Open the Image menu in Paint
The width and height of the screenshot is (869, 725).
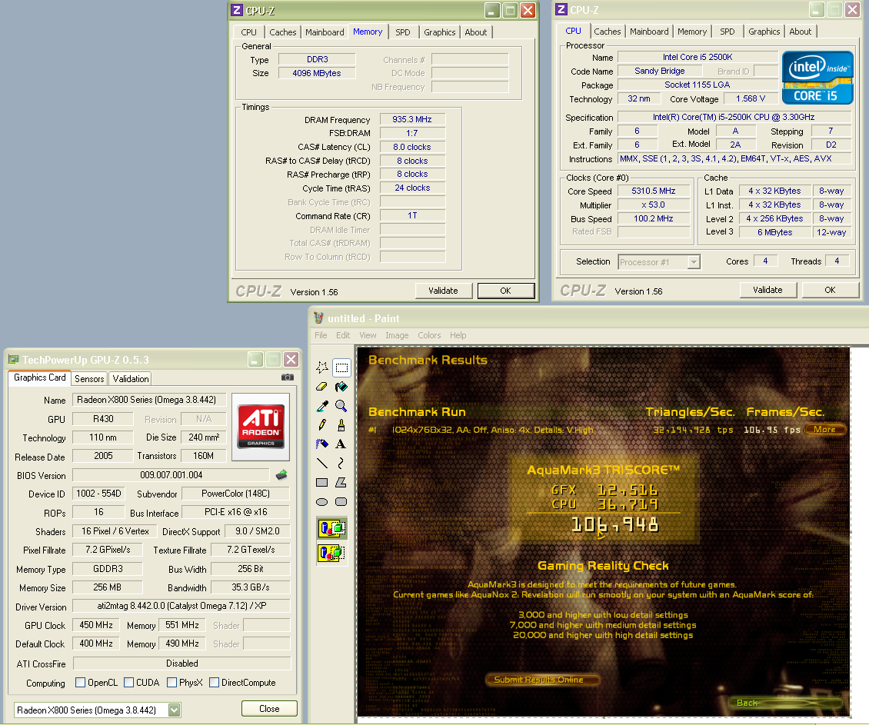coord(397,335)
